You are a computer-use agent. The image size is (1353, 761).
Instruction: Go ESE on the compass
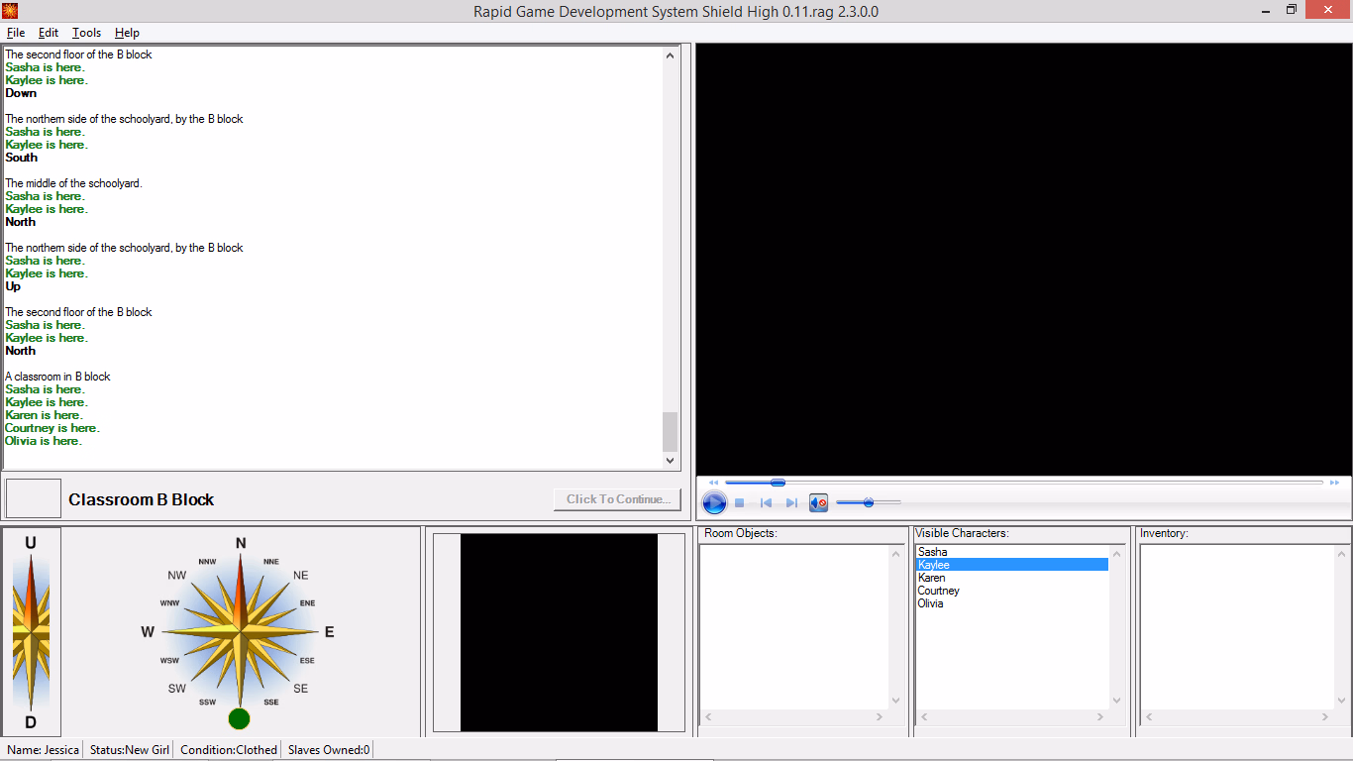point(307,660)
